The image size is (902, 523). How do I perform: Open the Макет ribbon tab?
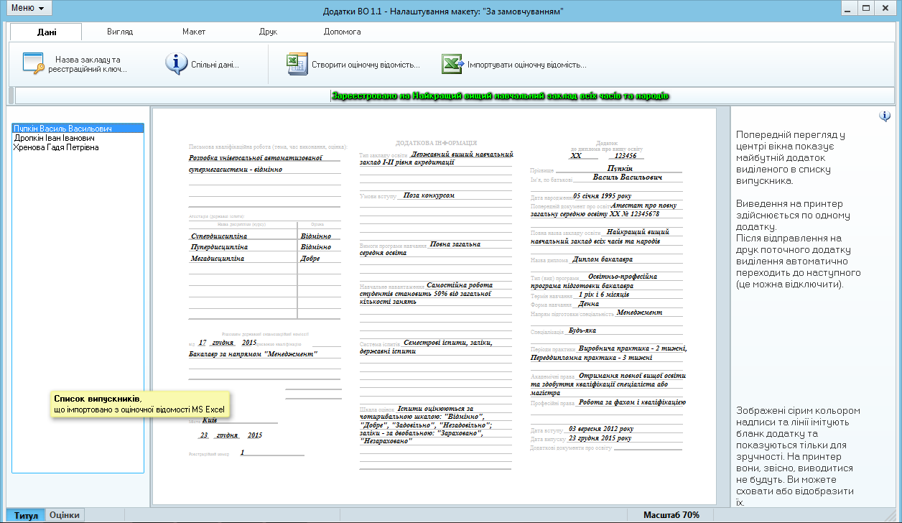click(x=194, y=32)
